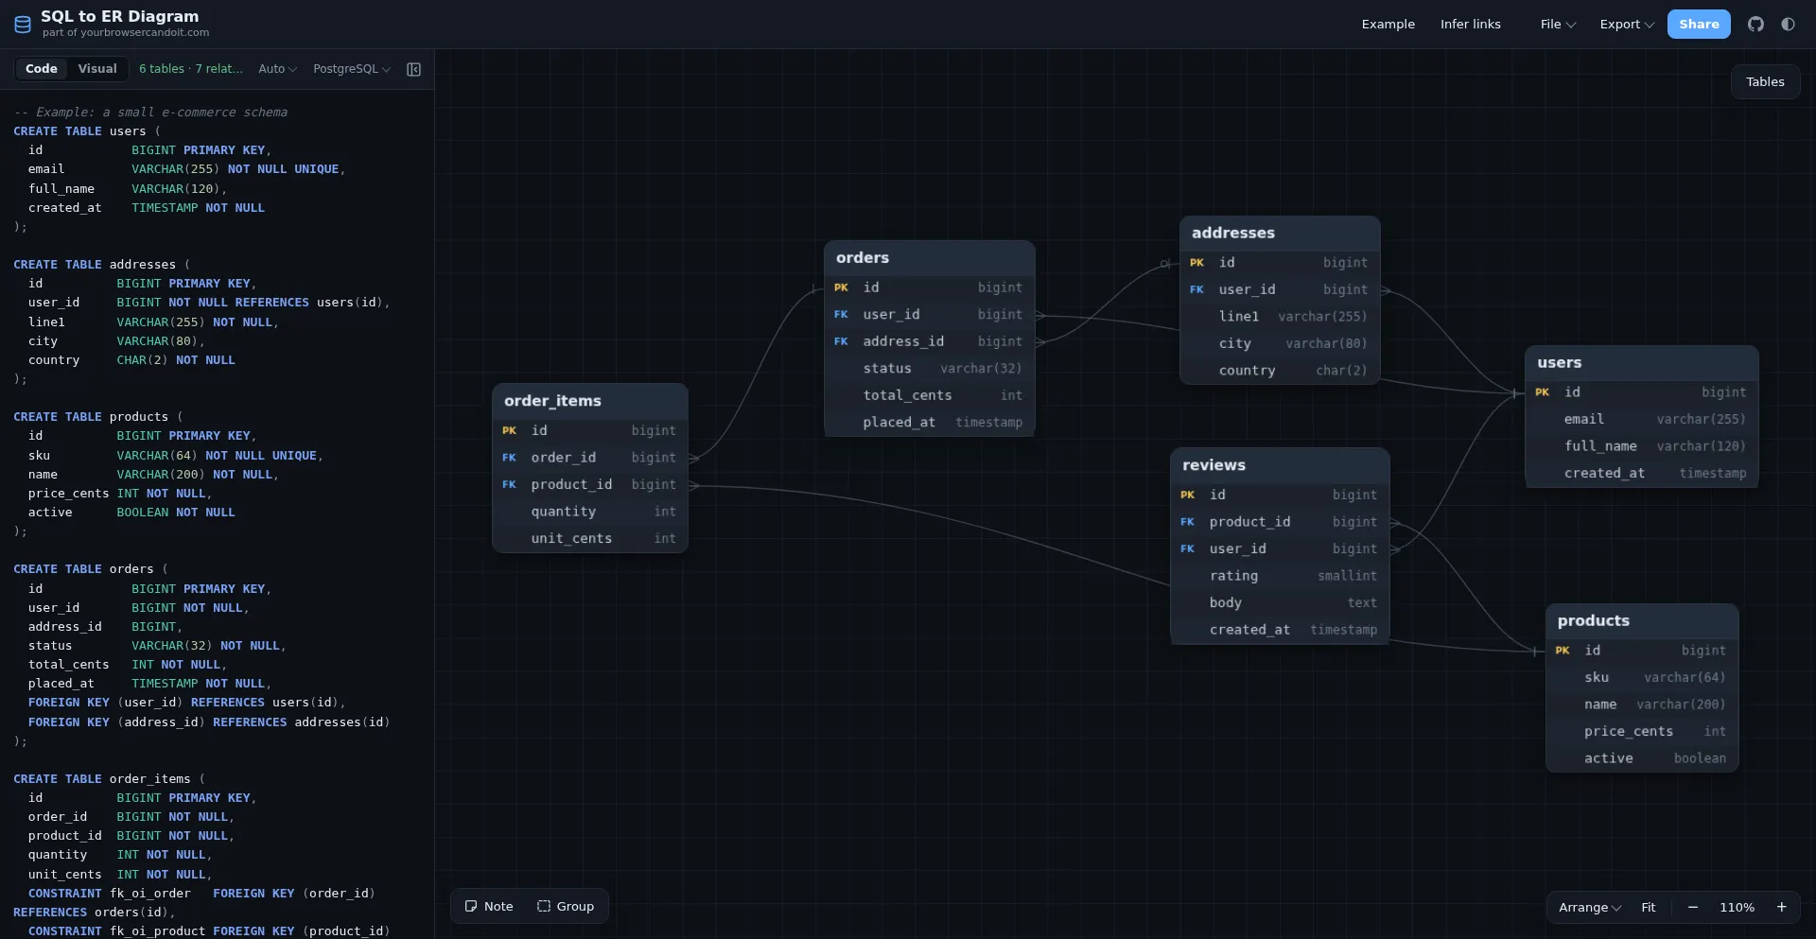Click body row in reviews table
This screenshot has height=939, width=1816.
pos(1280,602)
